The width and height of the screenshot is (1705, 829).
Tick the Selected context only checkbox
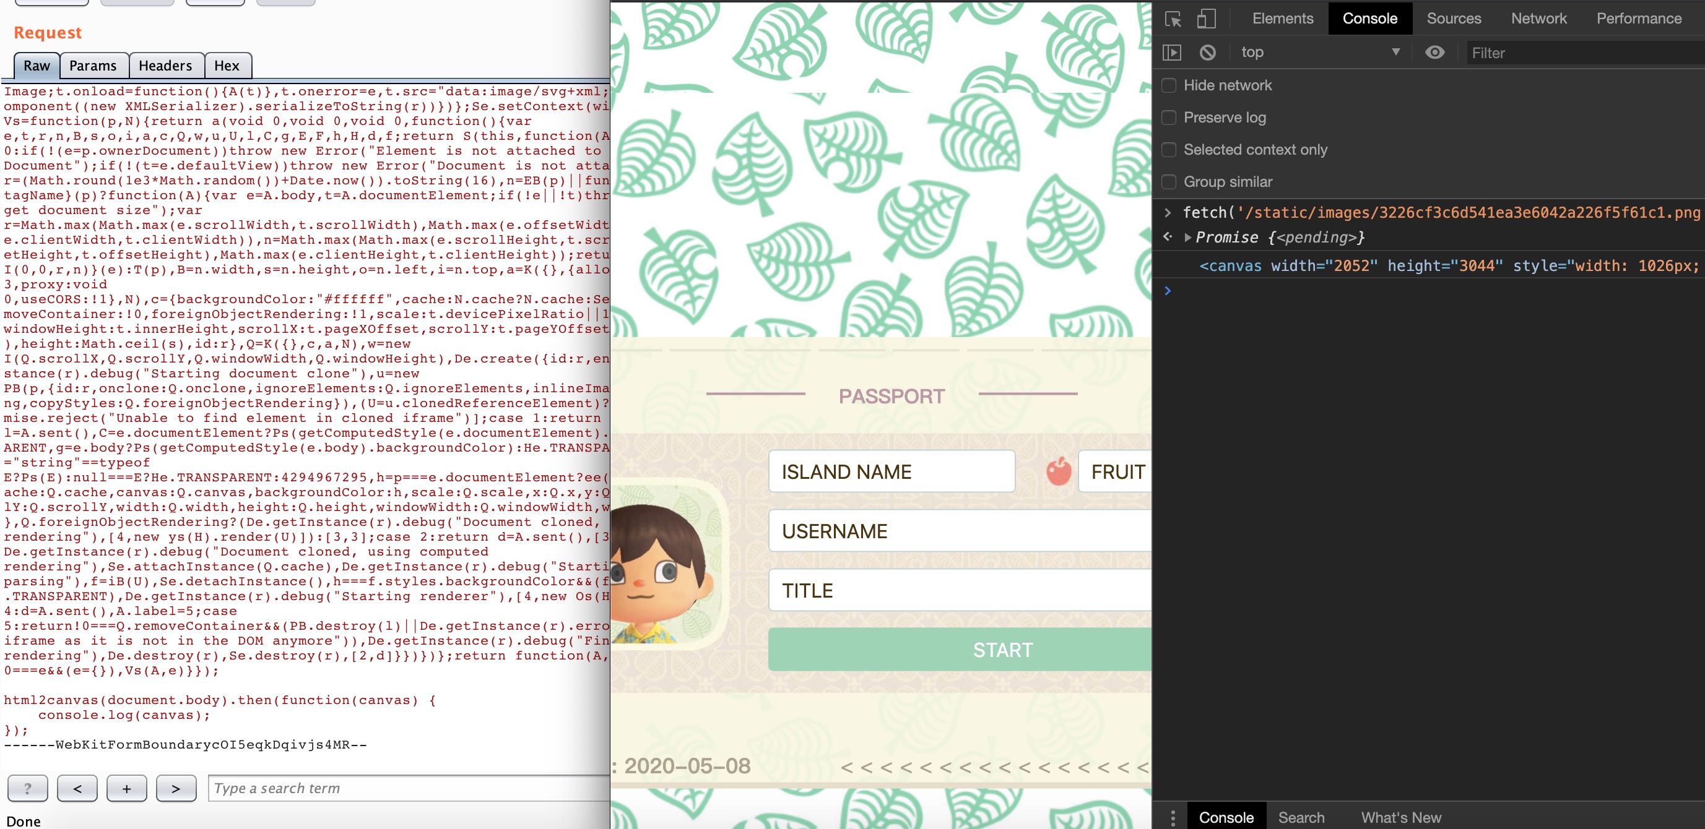1169,150
